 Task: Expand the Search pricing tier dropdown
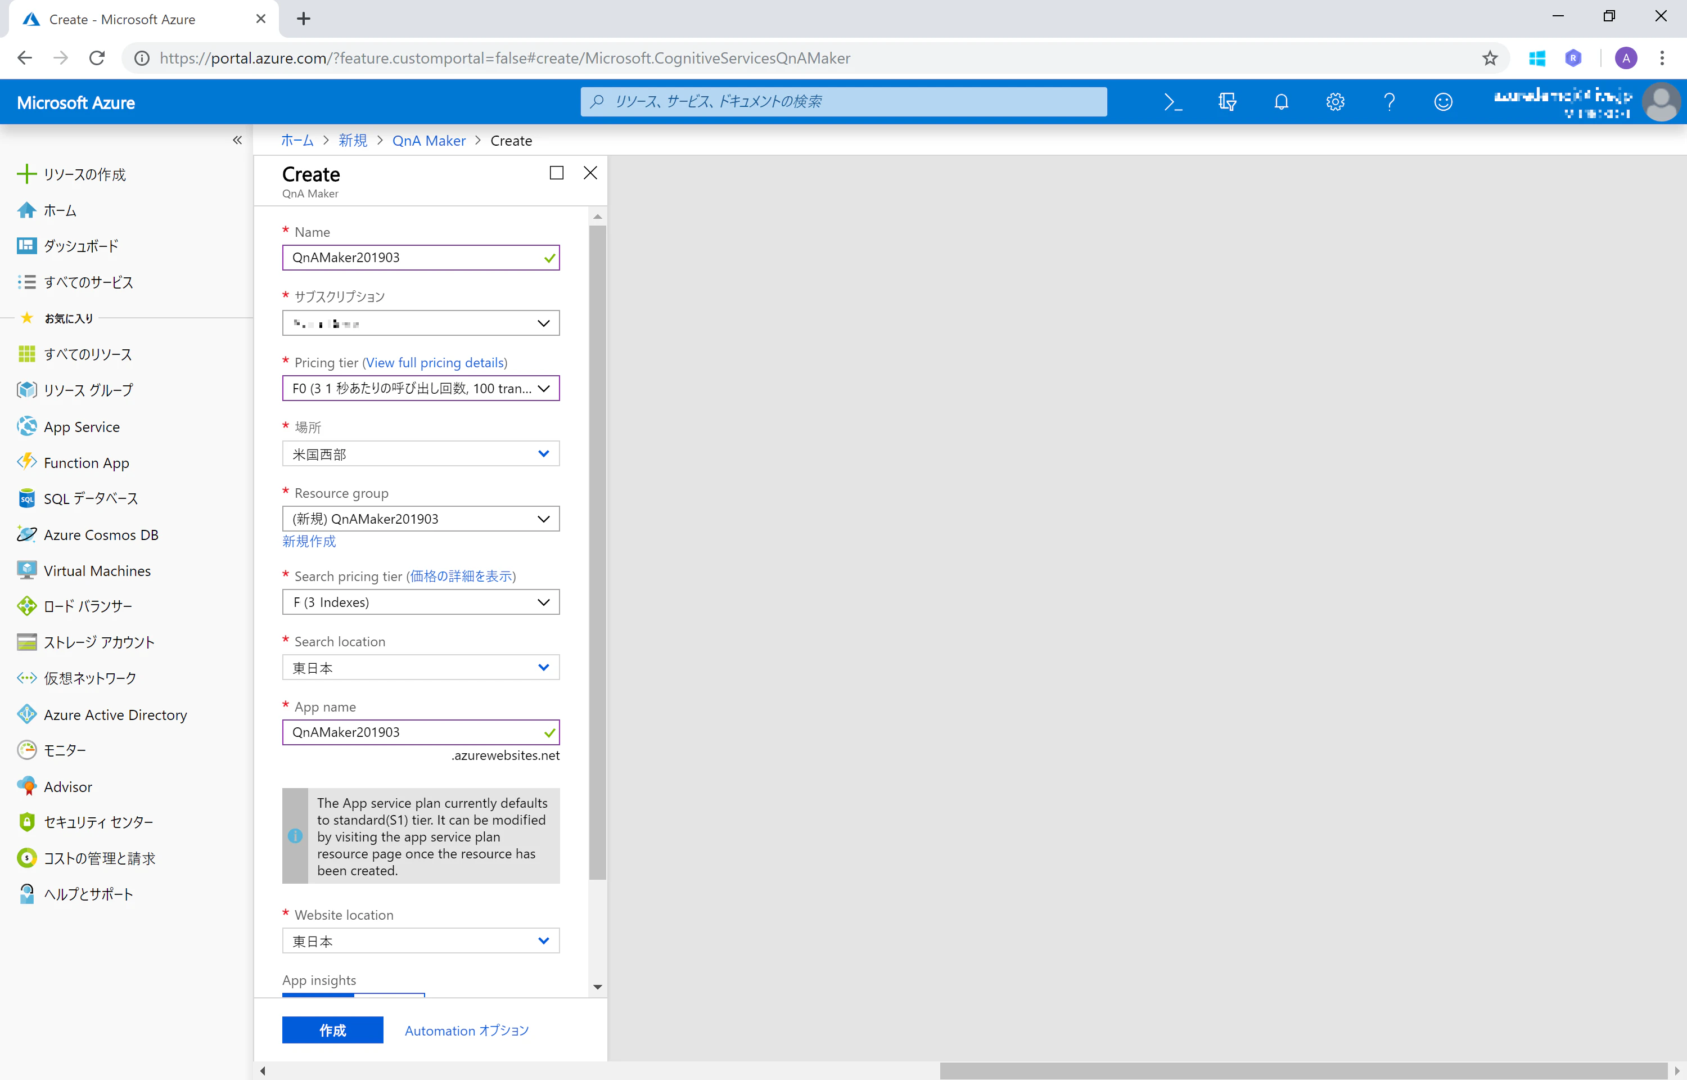pyautogui.click(x=421, y=602)
